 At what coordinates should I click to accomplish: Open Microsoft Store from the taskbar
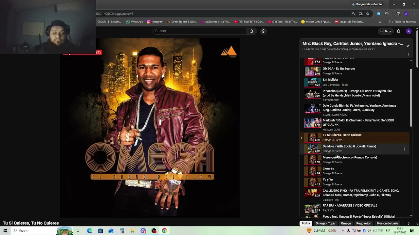click(100, 231)
